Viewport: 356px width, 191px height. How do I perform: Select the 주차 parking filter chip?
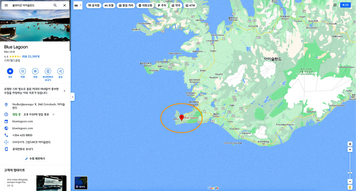click(162, 5)
